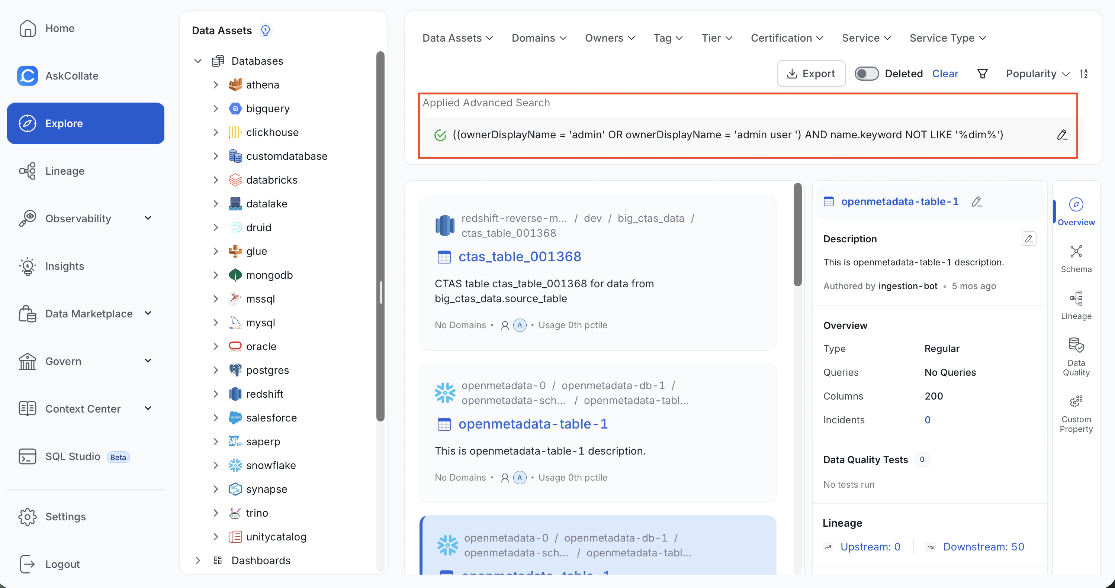
Task: Expand the Dashboards tree node
Action: tap(198, 561)
